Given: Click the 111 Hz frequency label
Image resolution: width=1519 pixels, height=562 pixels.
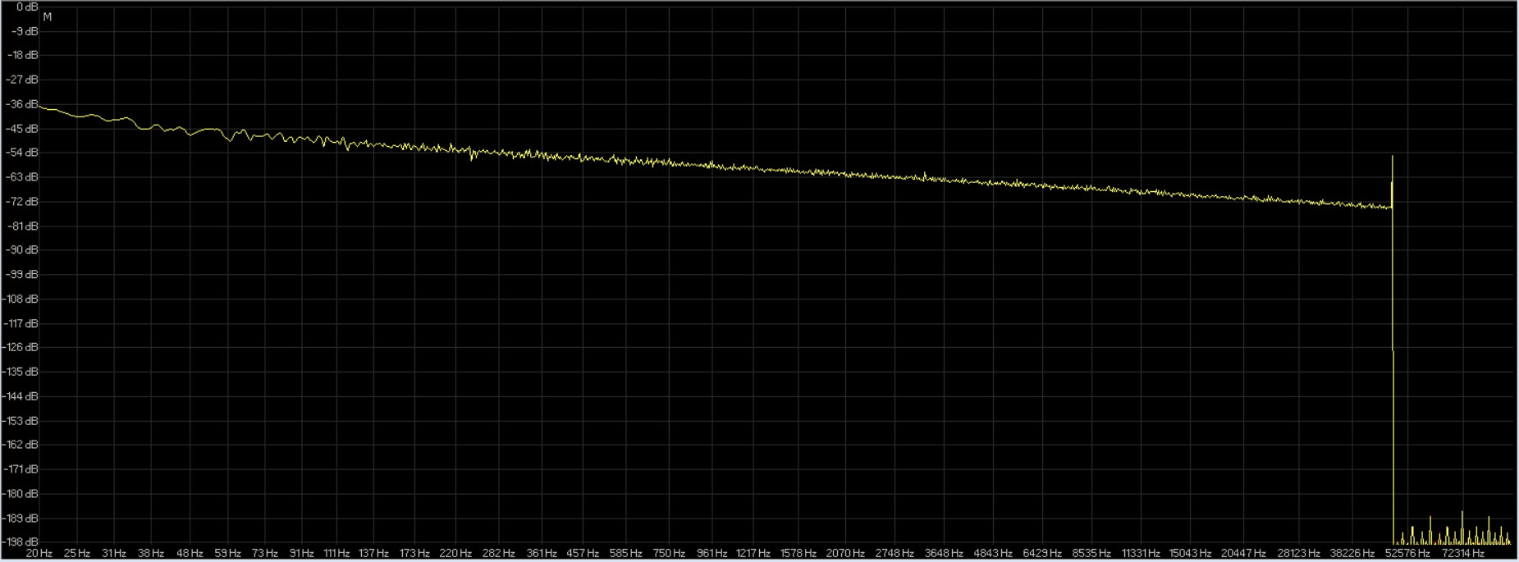Looking at the screenshot, I should [337, 554].
